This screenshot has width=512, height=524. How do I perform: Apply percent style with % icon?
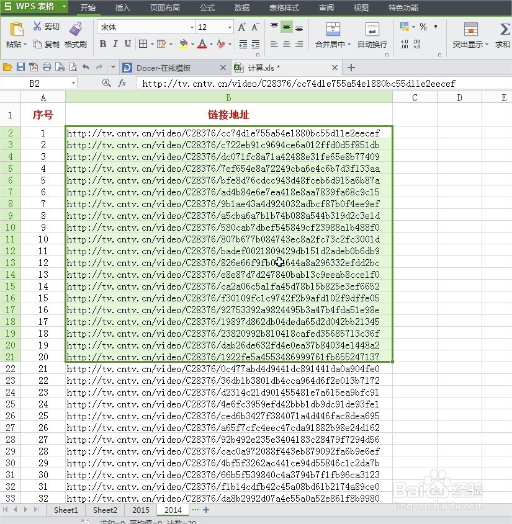(x=423, y=27)
